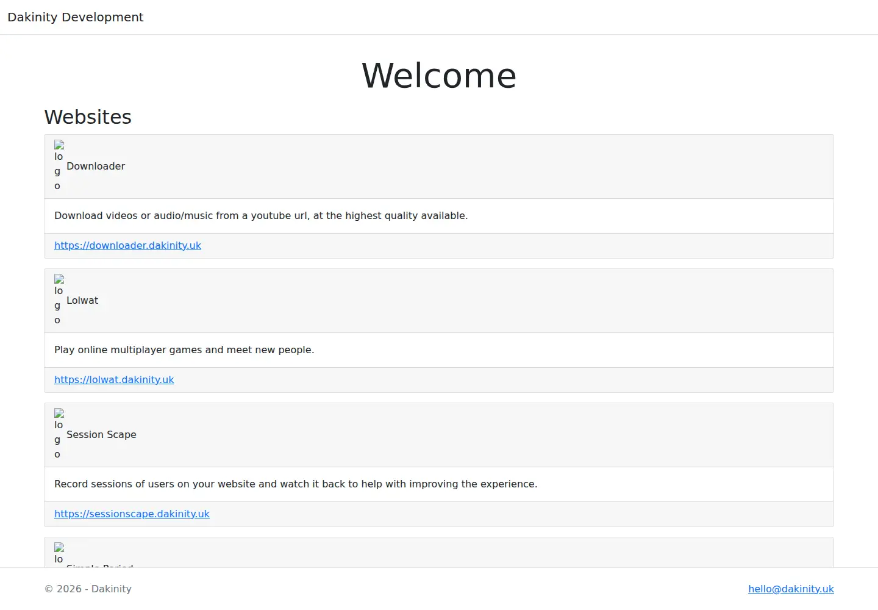Click the Session Scape card's broken logo image
Screen dimensions: 878x610
(59, 434)
